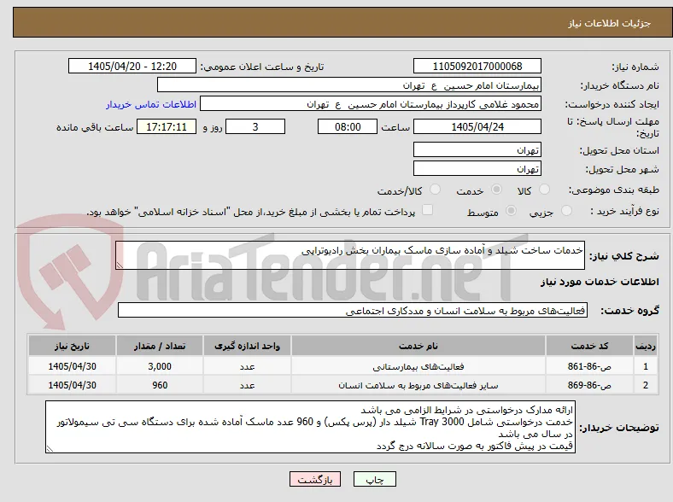The height and width of the screenshot is (502, 673).
Task: Select the کالا/خدمت radio button
Action: (436, 190)
